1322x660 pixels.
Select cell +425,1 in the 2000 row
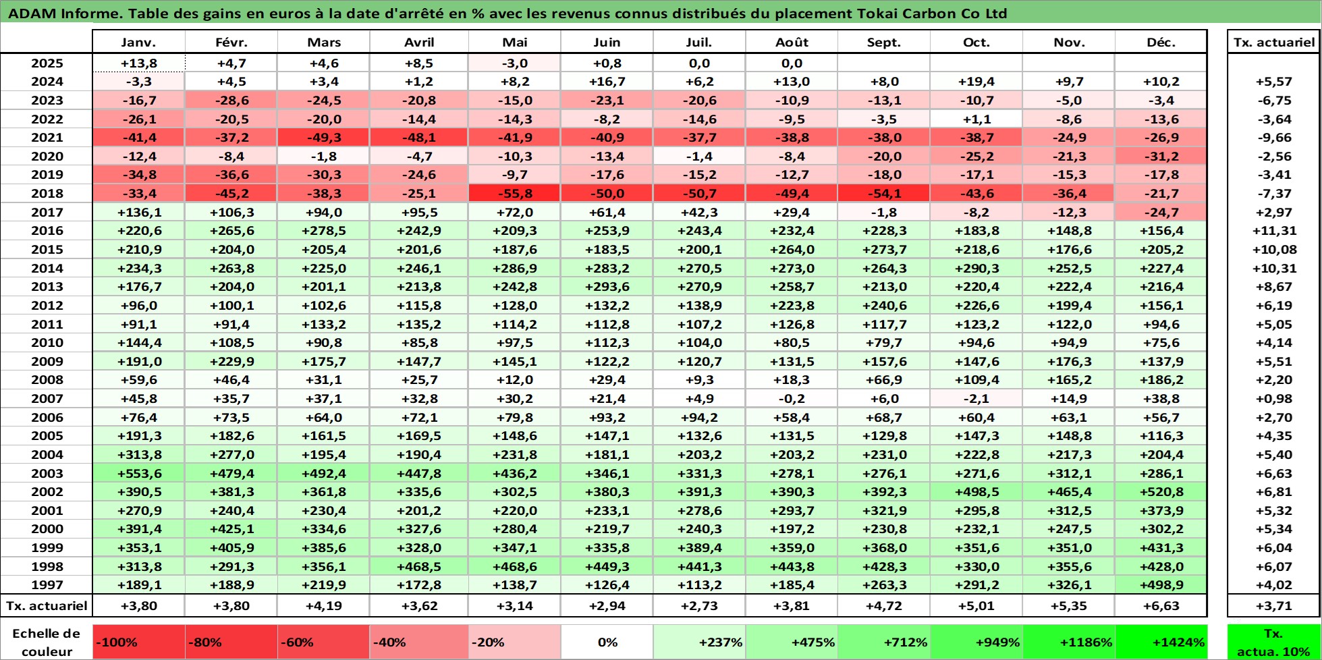231,529
